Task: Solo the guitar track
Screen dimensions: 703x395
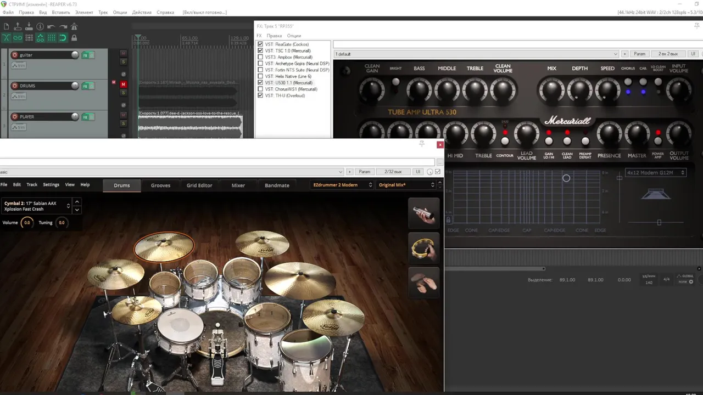Action: coord(123,61)
